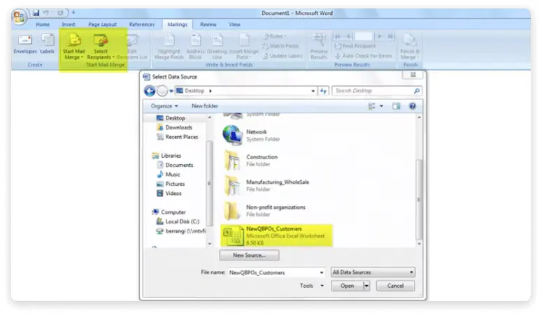
Task: Switch to the Home tab
Action: [43, 24]
